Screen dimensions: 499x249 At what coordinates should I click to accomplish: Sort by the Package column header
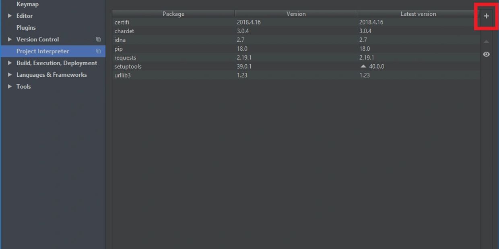click(x=173, y=14)
